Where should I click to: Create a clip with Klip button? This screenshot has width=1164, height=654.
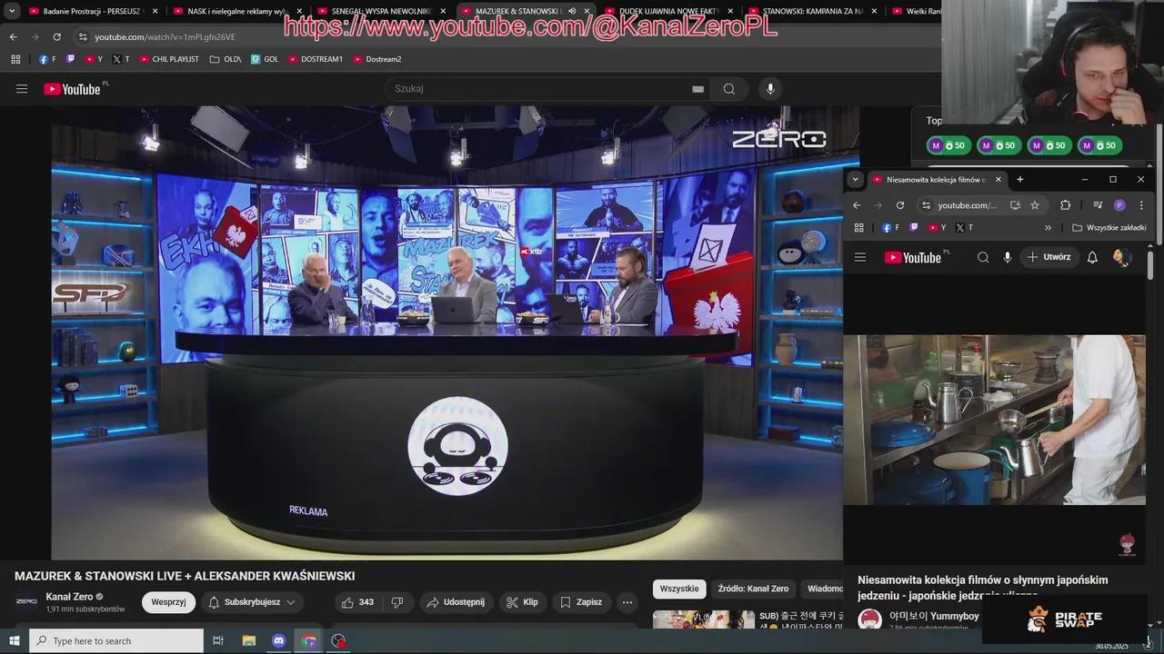[x=522, y=602]
